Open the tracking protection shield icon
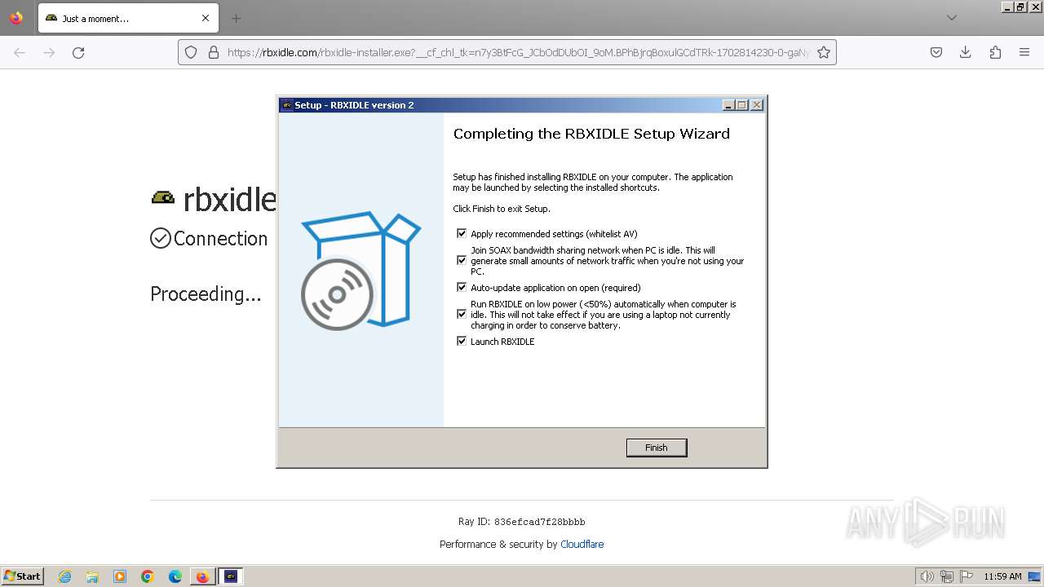1044x587 pixels. click(191, 52)
